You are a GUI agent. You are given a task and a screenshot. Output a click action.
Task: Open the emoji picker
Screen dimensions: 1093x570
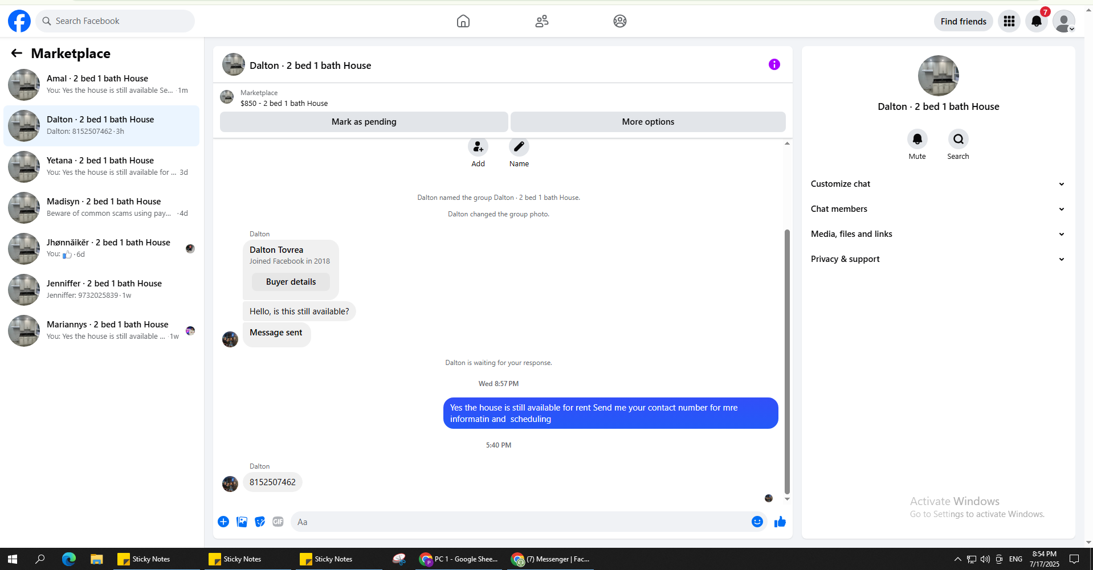757,522
